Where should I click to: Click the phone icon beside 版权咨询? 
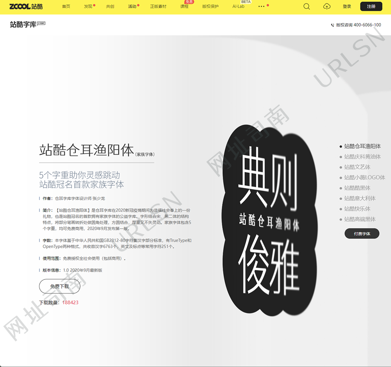point(332,24)
